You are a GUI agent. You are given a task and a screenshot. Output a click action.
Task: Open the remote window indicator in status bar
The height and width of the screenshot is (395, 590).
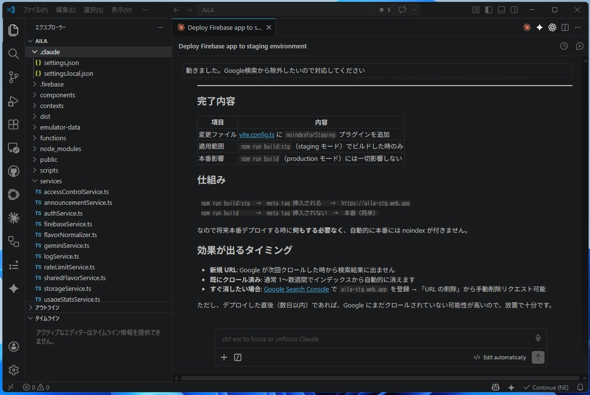coord(11,387)
